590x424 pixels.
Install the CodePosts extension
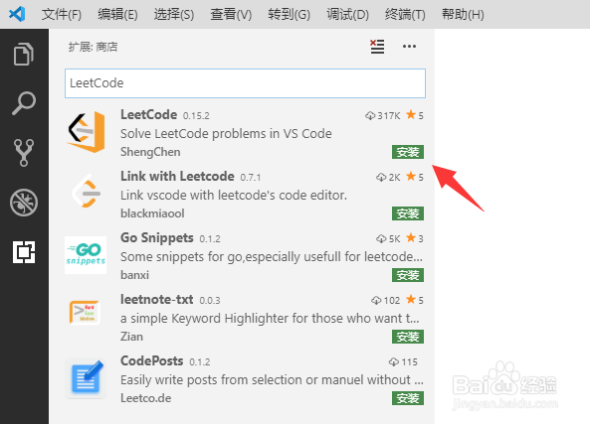408,398
